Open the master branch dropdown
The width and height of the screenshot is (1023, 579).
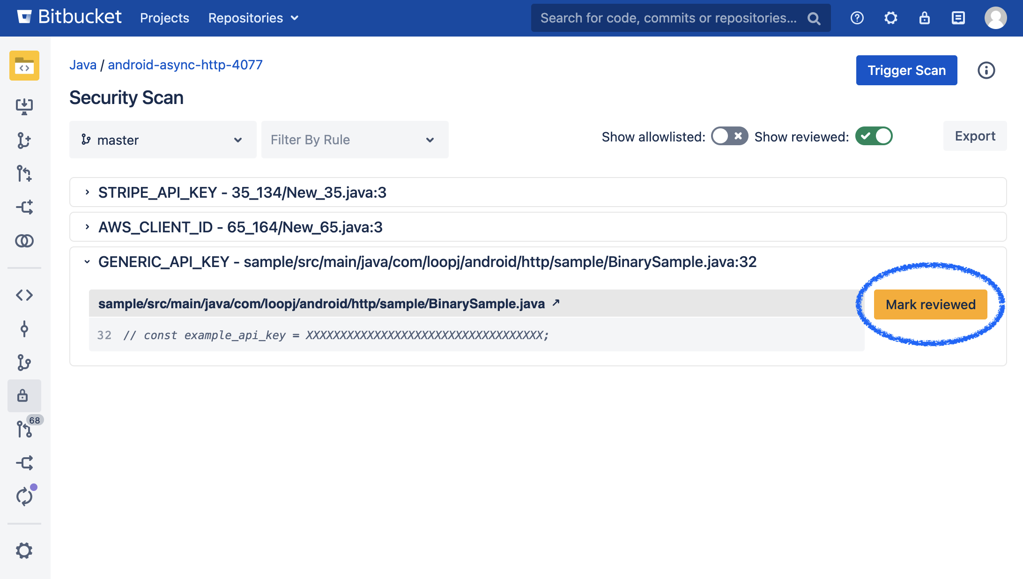(x=163, y=140)
